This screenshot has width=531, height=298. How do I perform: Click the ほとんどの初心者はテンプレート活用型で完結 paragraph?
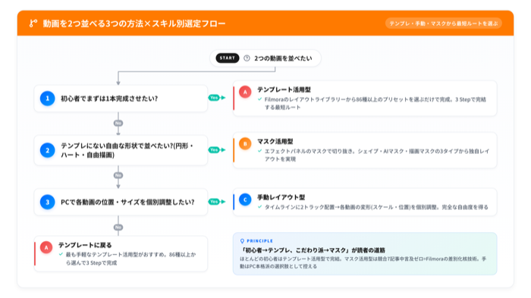363,262
